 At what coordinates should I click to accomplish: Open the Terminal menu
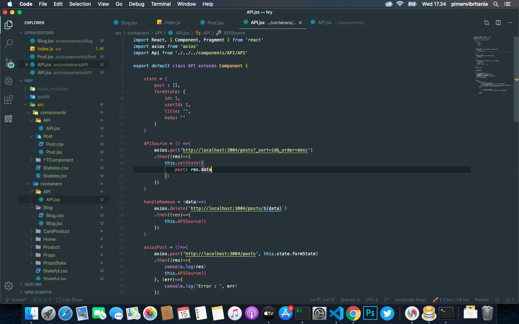coord(160,4)
